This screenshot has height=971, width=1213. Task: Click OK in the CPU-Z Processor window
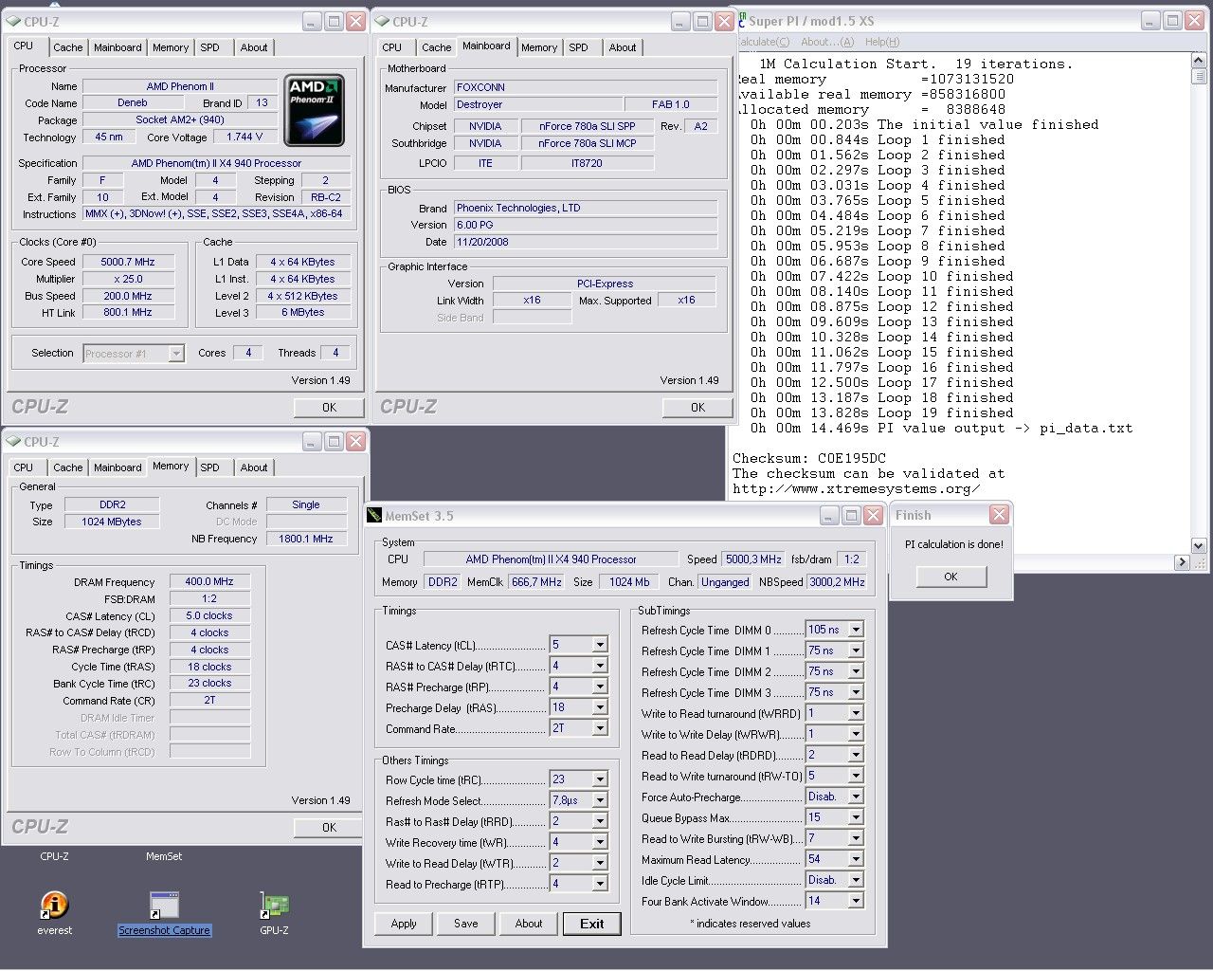coord(329,408)
